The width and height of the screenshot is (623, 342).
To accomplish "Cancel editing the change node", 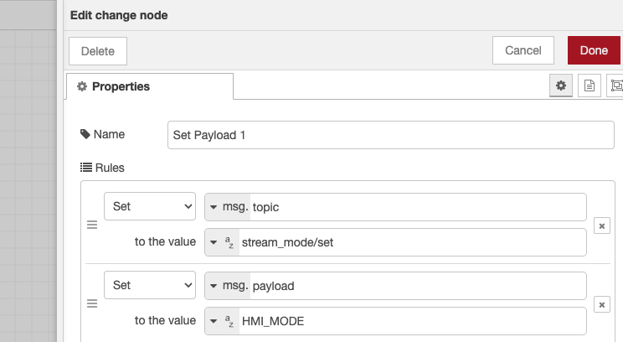I will coord(523,50).
